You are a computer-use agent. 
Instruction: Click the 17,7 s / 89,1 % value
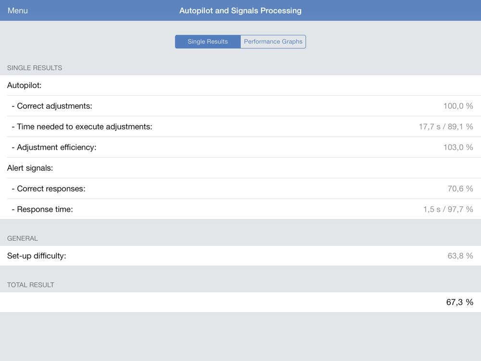(446, 127)
